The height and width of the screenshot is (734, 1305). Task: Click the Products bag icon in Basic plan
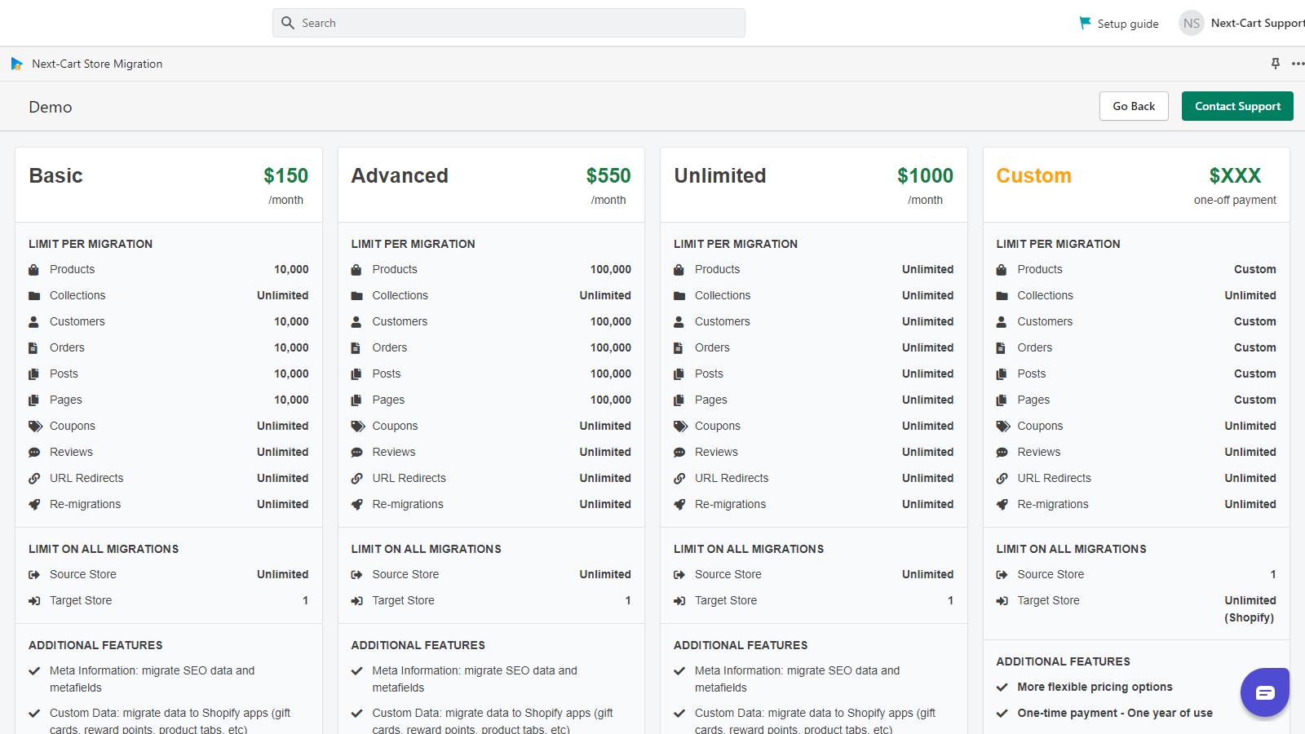pyautogui.click(x=34, y=270)
